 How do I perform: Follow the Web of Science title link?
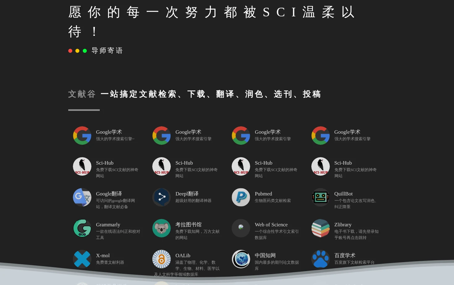271,224
